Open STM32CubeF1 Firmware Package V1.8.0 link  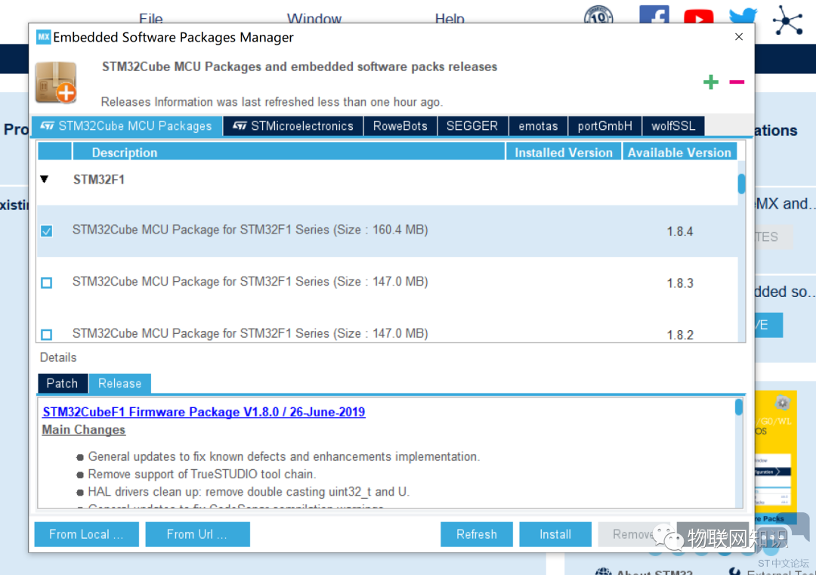coord(203,412)
